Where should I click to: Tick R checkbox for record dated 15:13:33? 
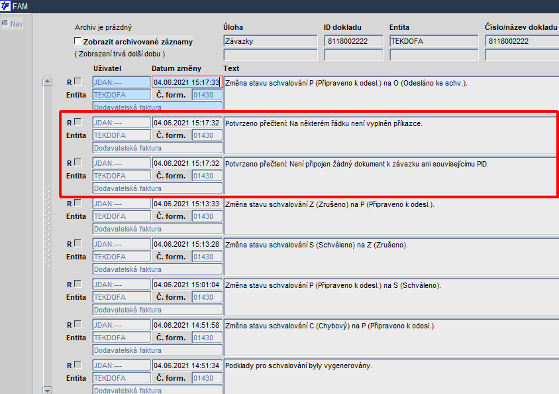(78, 203)
